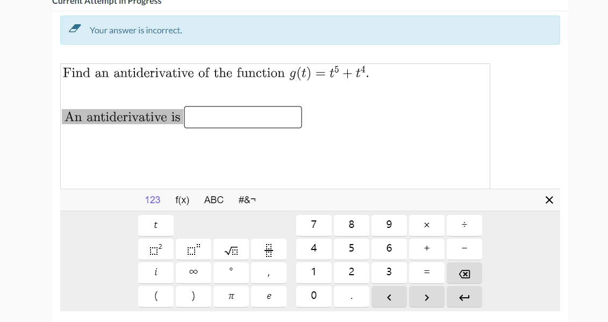Switch to the ABC keyboard tab

pos(213,200)
